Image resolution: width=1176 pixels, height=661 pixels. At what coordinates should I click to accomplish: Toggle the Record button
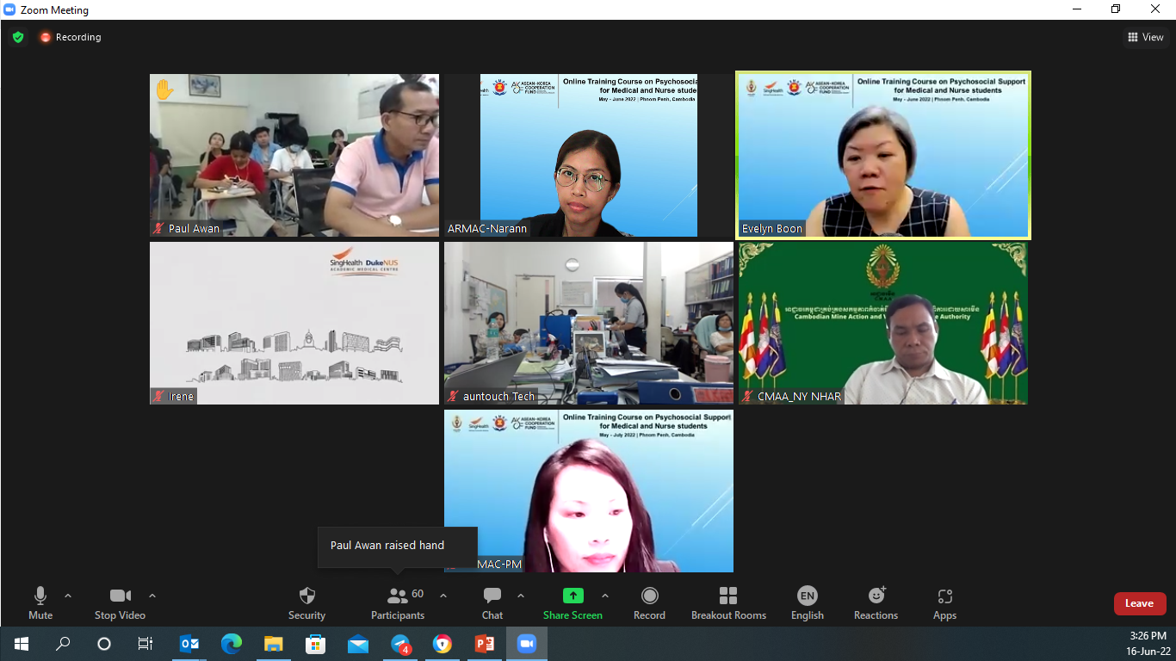pyautogui.click(x=649, y=602)
